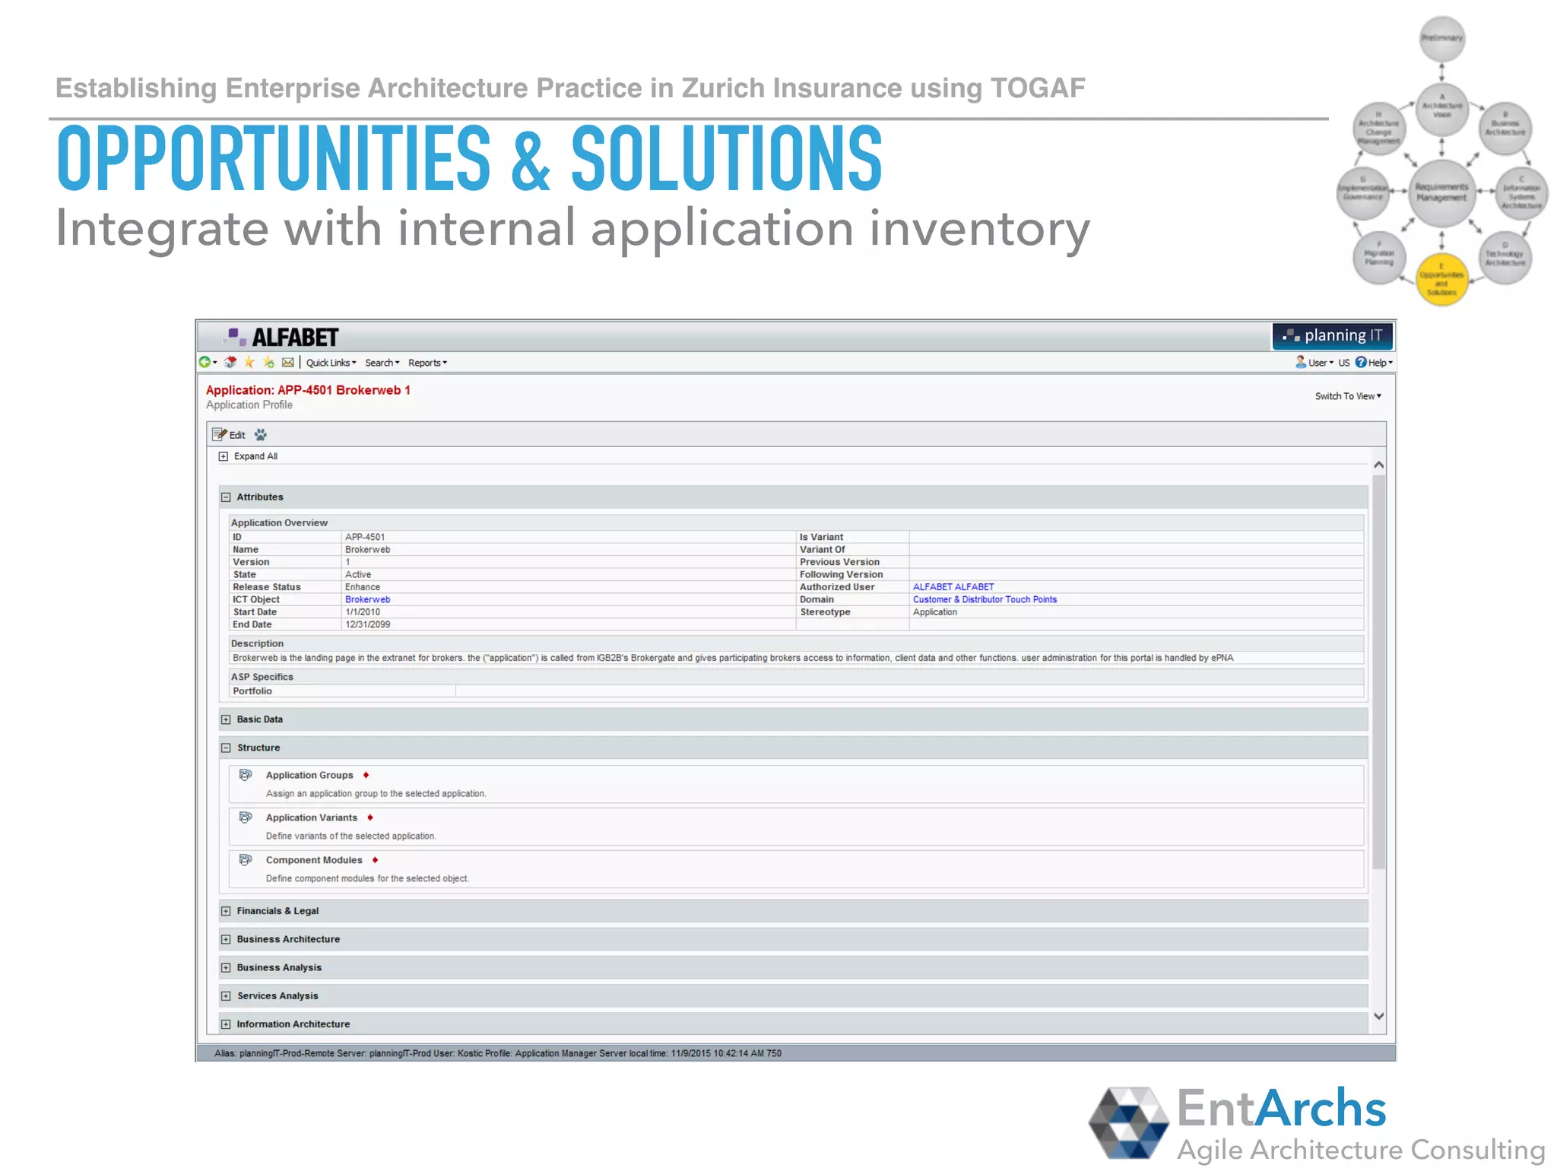Expand the Financials & Legal section
The image size is (1557, 1168).
pyautogui.click(x=226, y=911)
